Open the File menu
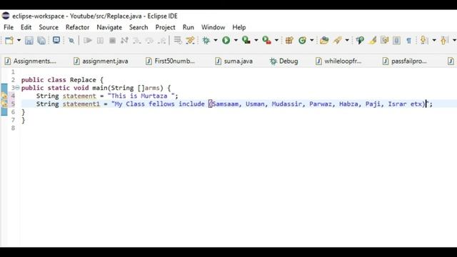Image resolution: width=457 pixels, height=257 pixels. (9, 27)
